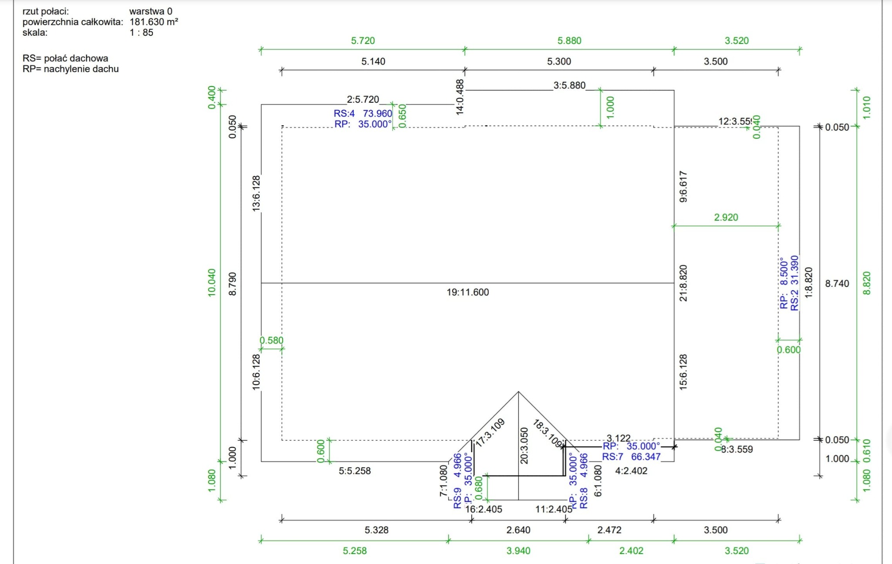This screenshot has height=564, width=892.
Task: Click the total area value 181.630 m²
Action: [x=153, y=22]
